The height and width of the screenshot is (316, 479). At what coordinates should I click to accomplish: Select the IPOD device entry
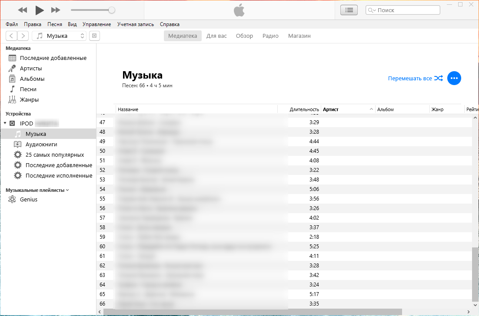[48, 124]
